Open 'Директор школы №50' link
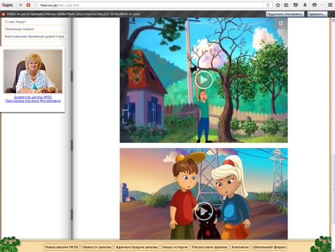The width and height of the screenshot is (335, 252). pos(33,97)
